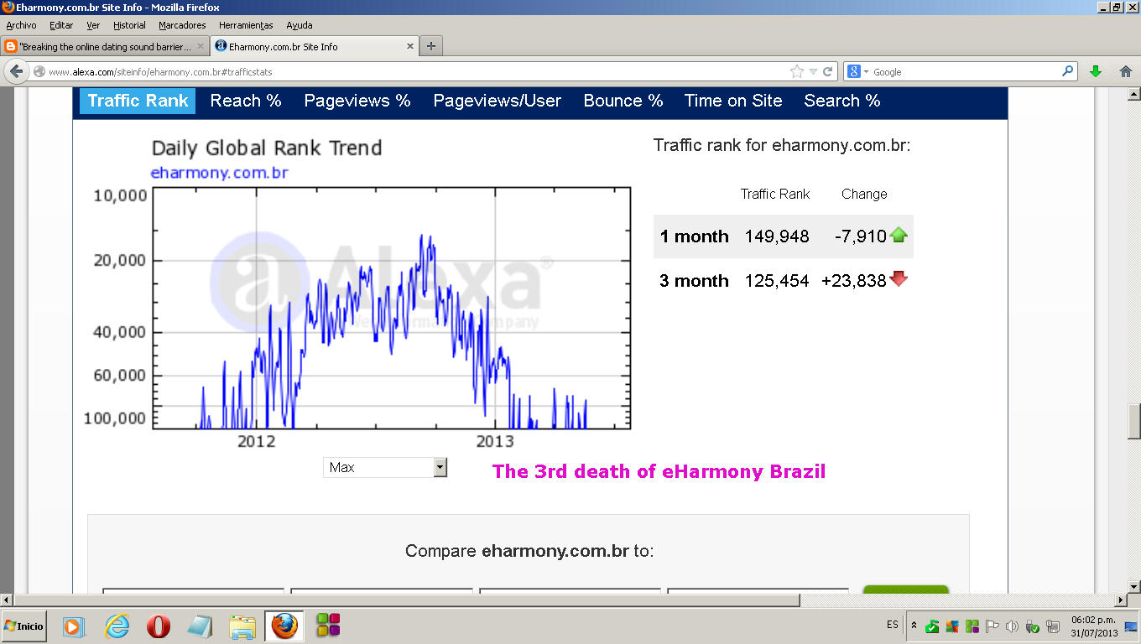1141x644 pixels.
Task: Open the Ver menu
Action: 93,25
